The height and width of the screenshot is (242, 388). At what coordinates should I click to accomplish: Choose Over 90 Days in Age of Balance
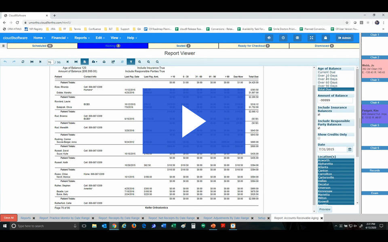[x=335, y=86]
